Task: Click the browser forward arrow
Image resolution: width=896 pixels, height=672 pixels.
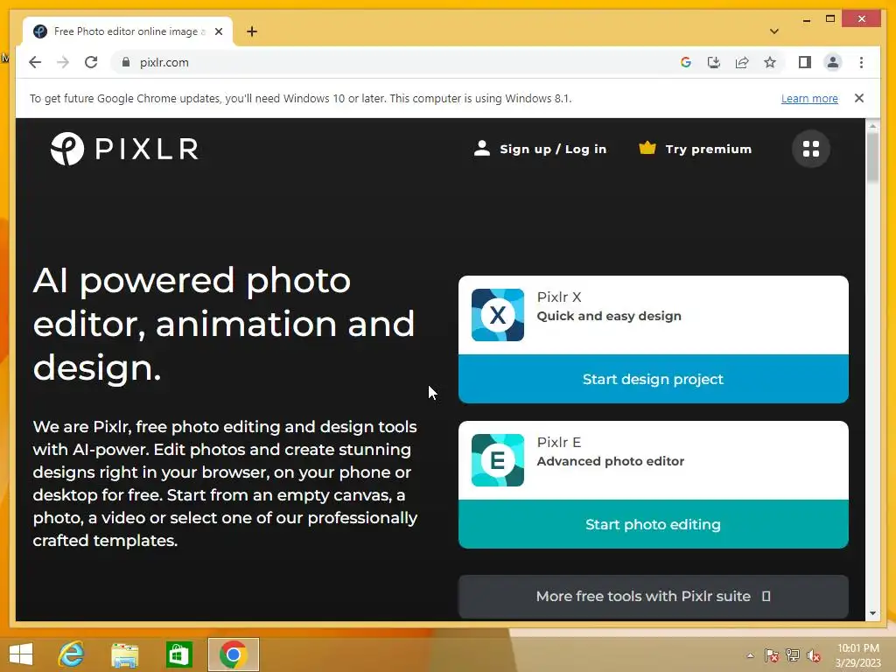Action: [63, 62]
